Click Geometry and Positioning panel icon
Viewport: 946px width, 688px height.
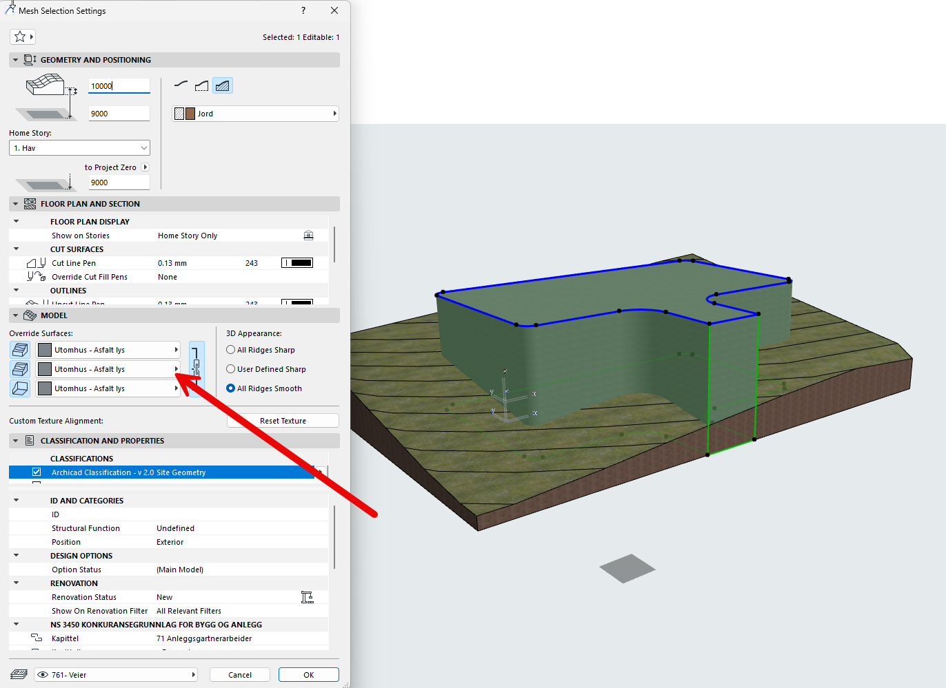pyautogui.click(x=30, y=60)
